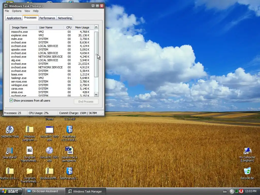The height and width of the screenshot is (195, 260).
Task: Toggle Show processes from all users
Action: click(x=11, y=101)
